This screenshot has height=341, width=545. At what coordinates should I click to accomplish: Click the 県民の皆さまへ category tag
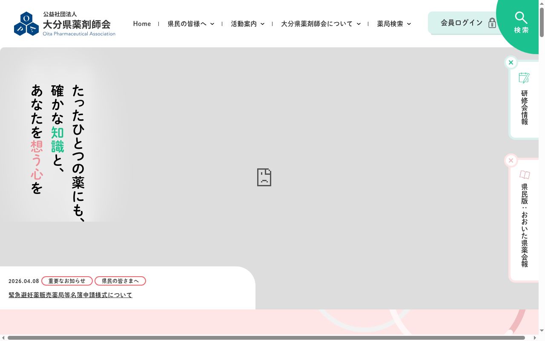click(120, 281)
